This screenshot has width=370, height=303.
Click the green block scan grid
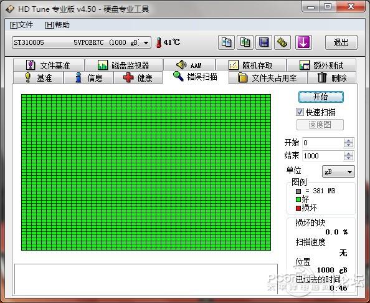(x=146, y=172)
